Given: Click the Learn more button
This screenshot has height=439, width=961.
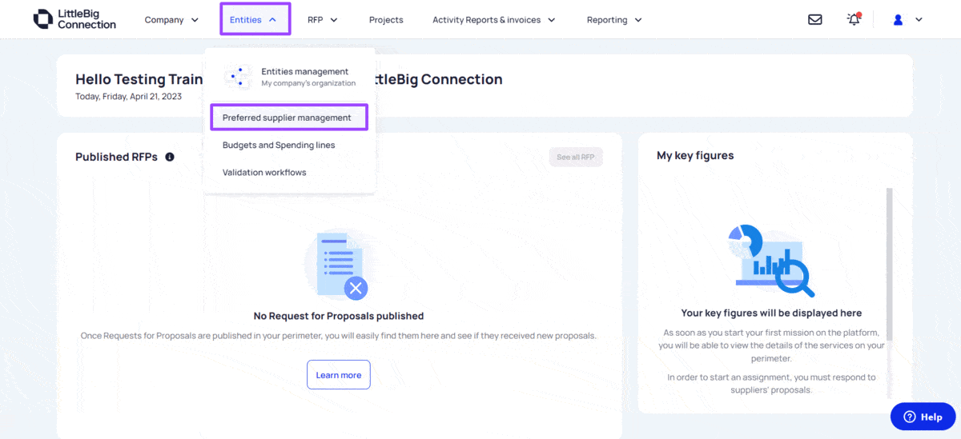Looking at the screenshot, I should (x=339, y=375).
